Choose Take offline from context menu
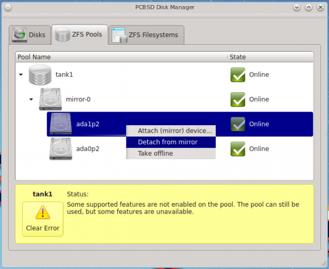Screen dimensions: 329x269 (x=171, y=153)
